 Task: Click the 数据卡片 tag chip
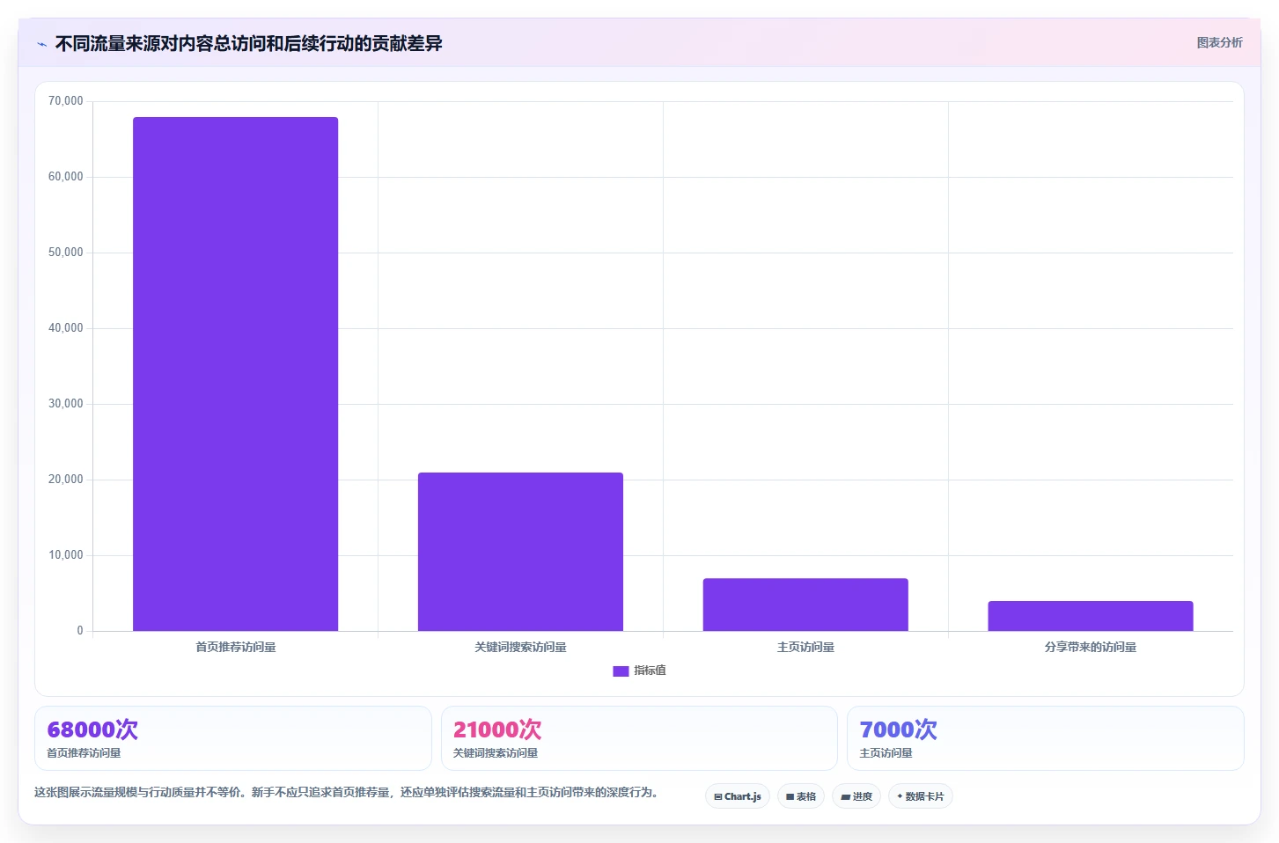pyautogui.click(x=921, y=796)
